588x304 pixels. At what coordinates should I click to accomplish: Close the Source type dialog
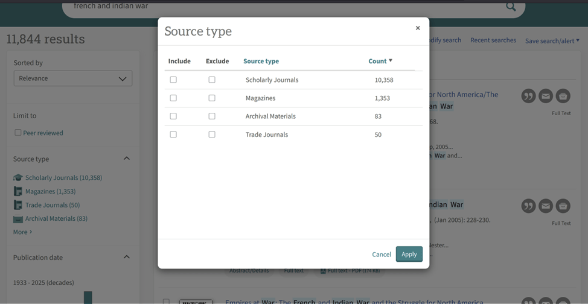pyautogui.click(x=418, y=28)
